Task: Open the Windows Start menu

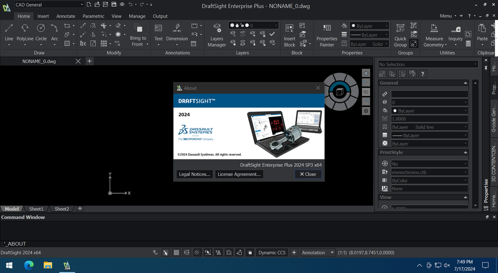Action: pos(9,265)
